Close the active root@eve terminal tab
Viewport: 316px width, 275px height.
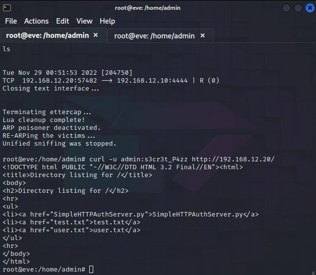96,35
